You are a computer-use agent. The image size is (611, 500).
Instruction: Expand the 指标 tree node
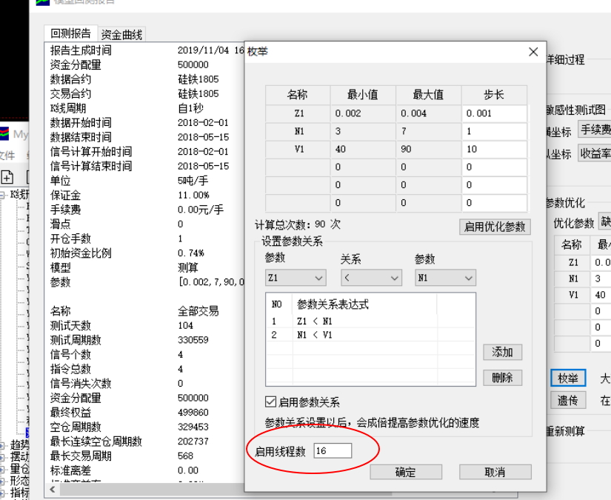point(2,492)
